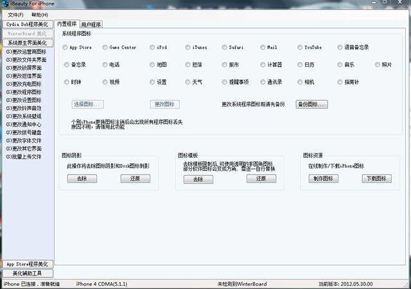Open (S)更改通知中心 in sidebar
Image resolution: width=411 pixels, height=289 pixels.
pyautogui.click(x=24, y=125)
